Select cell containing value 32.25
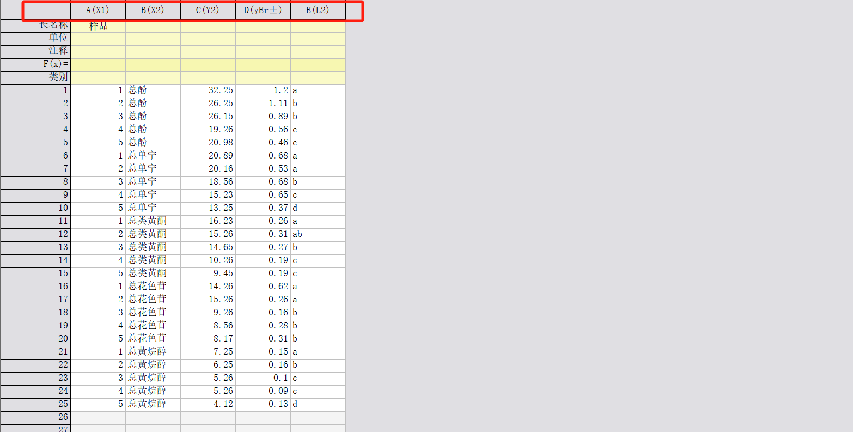This screenshot has width=853, height=432. coord(208,90)
